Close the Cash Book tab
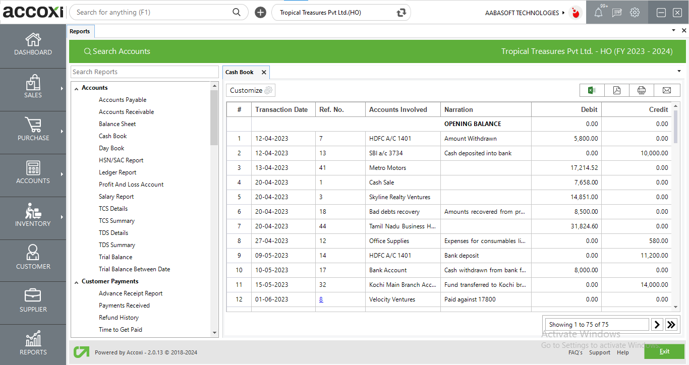The width and height of the screenshot is (689, 365). pyautogui.click(x=264, y=73)
